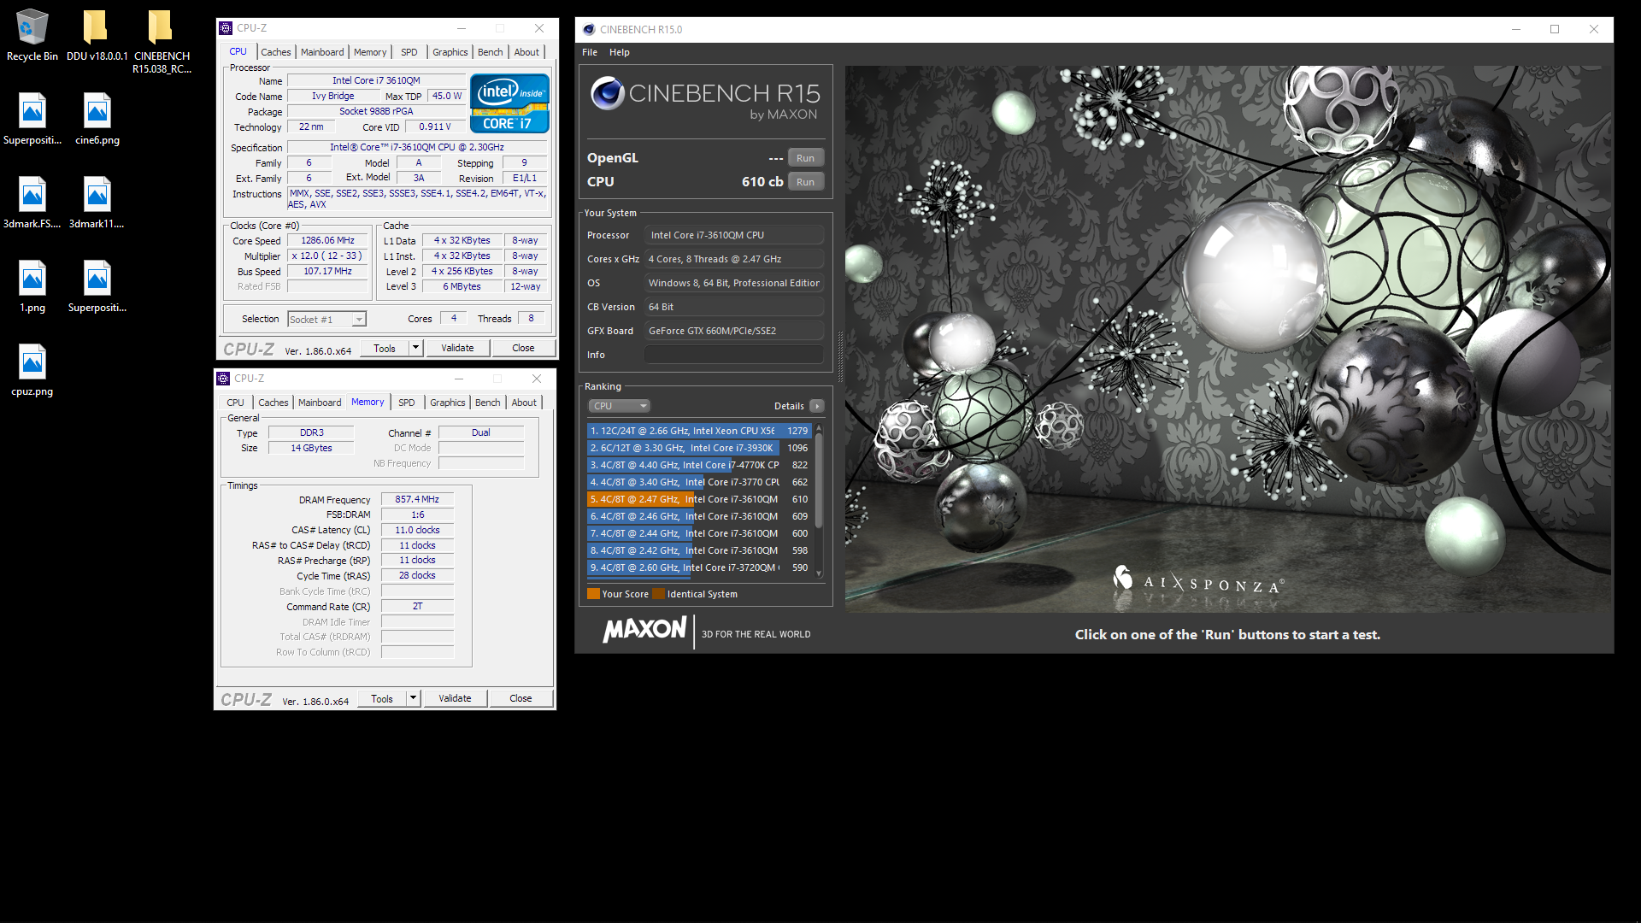Click the rendered scene preview image
The height and width of the screenshot is (923, 1641).
point(1228,338)
